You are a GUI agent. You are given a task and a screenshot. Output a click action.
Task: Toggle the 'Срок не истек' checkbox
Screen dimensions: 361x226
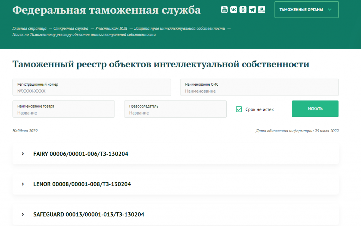click(x=239, y=109)
